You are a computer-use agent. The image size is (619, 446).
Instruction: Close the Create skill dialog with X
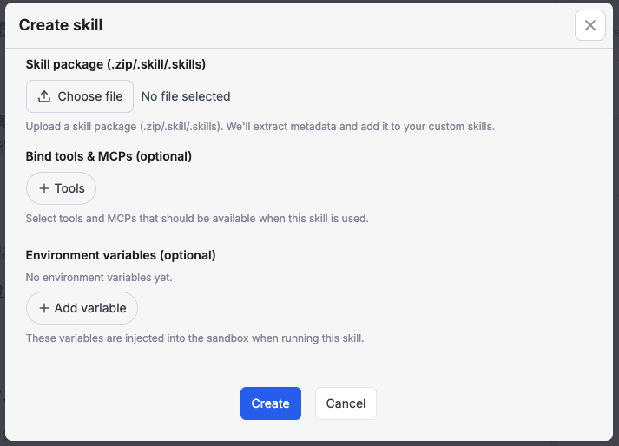click(x=589, y=25)
